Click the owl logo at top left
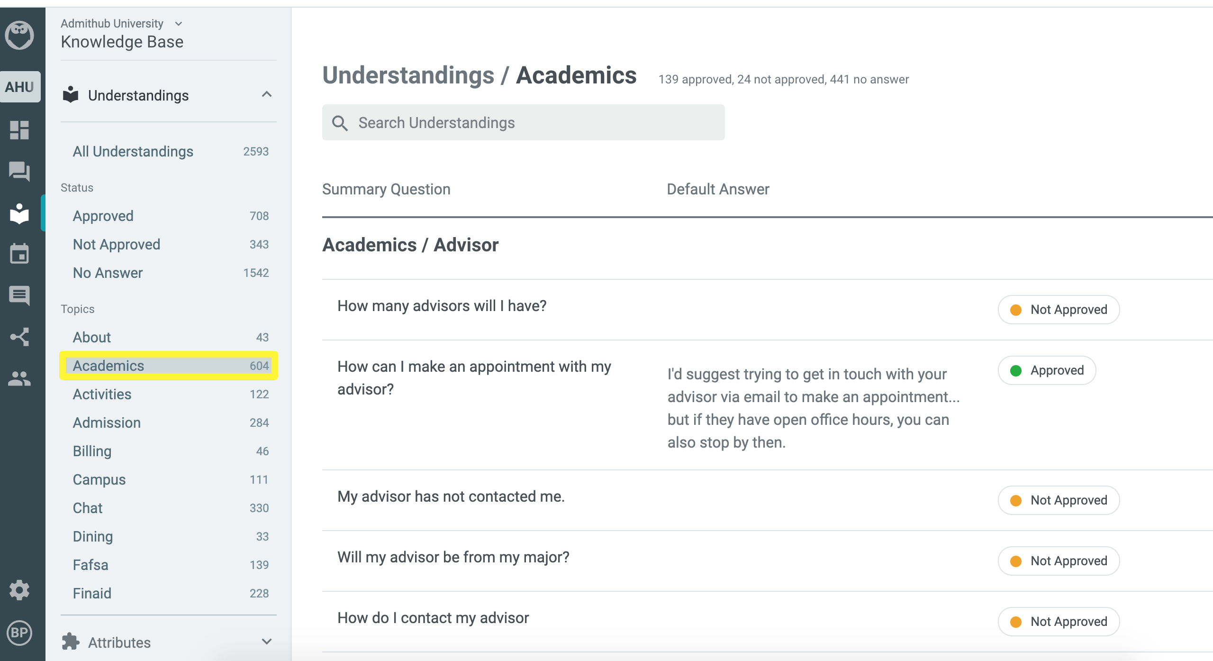This screenshot has width=1213, height=661. 19,35
